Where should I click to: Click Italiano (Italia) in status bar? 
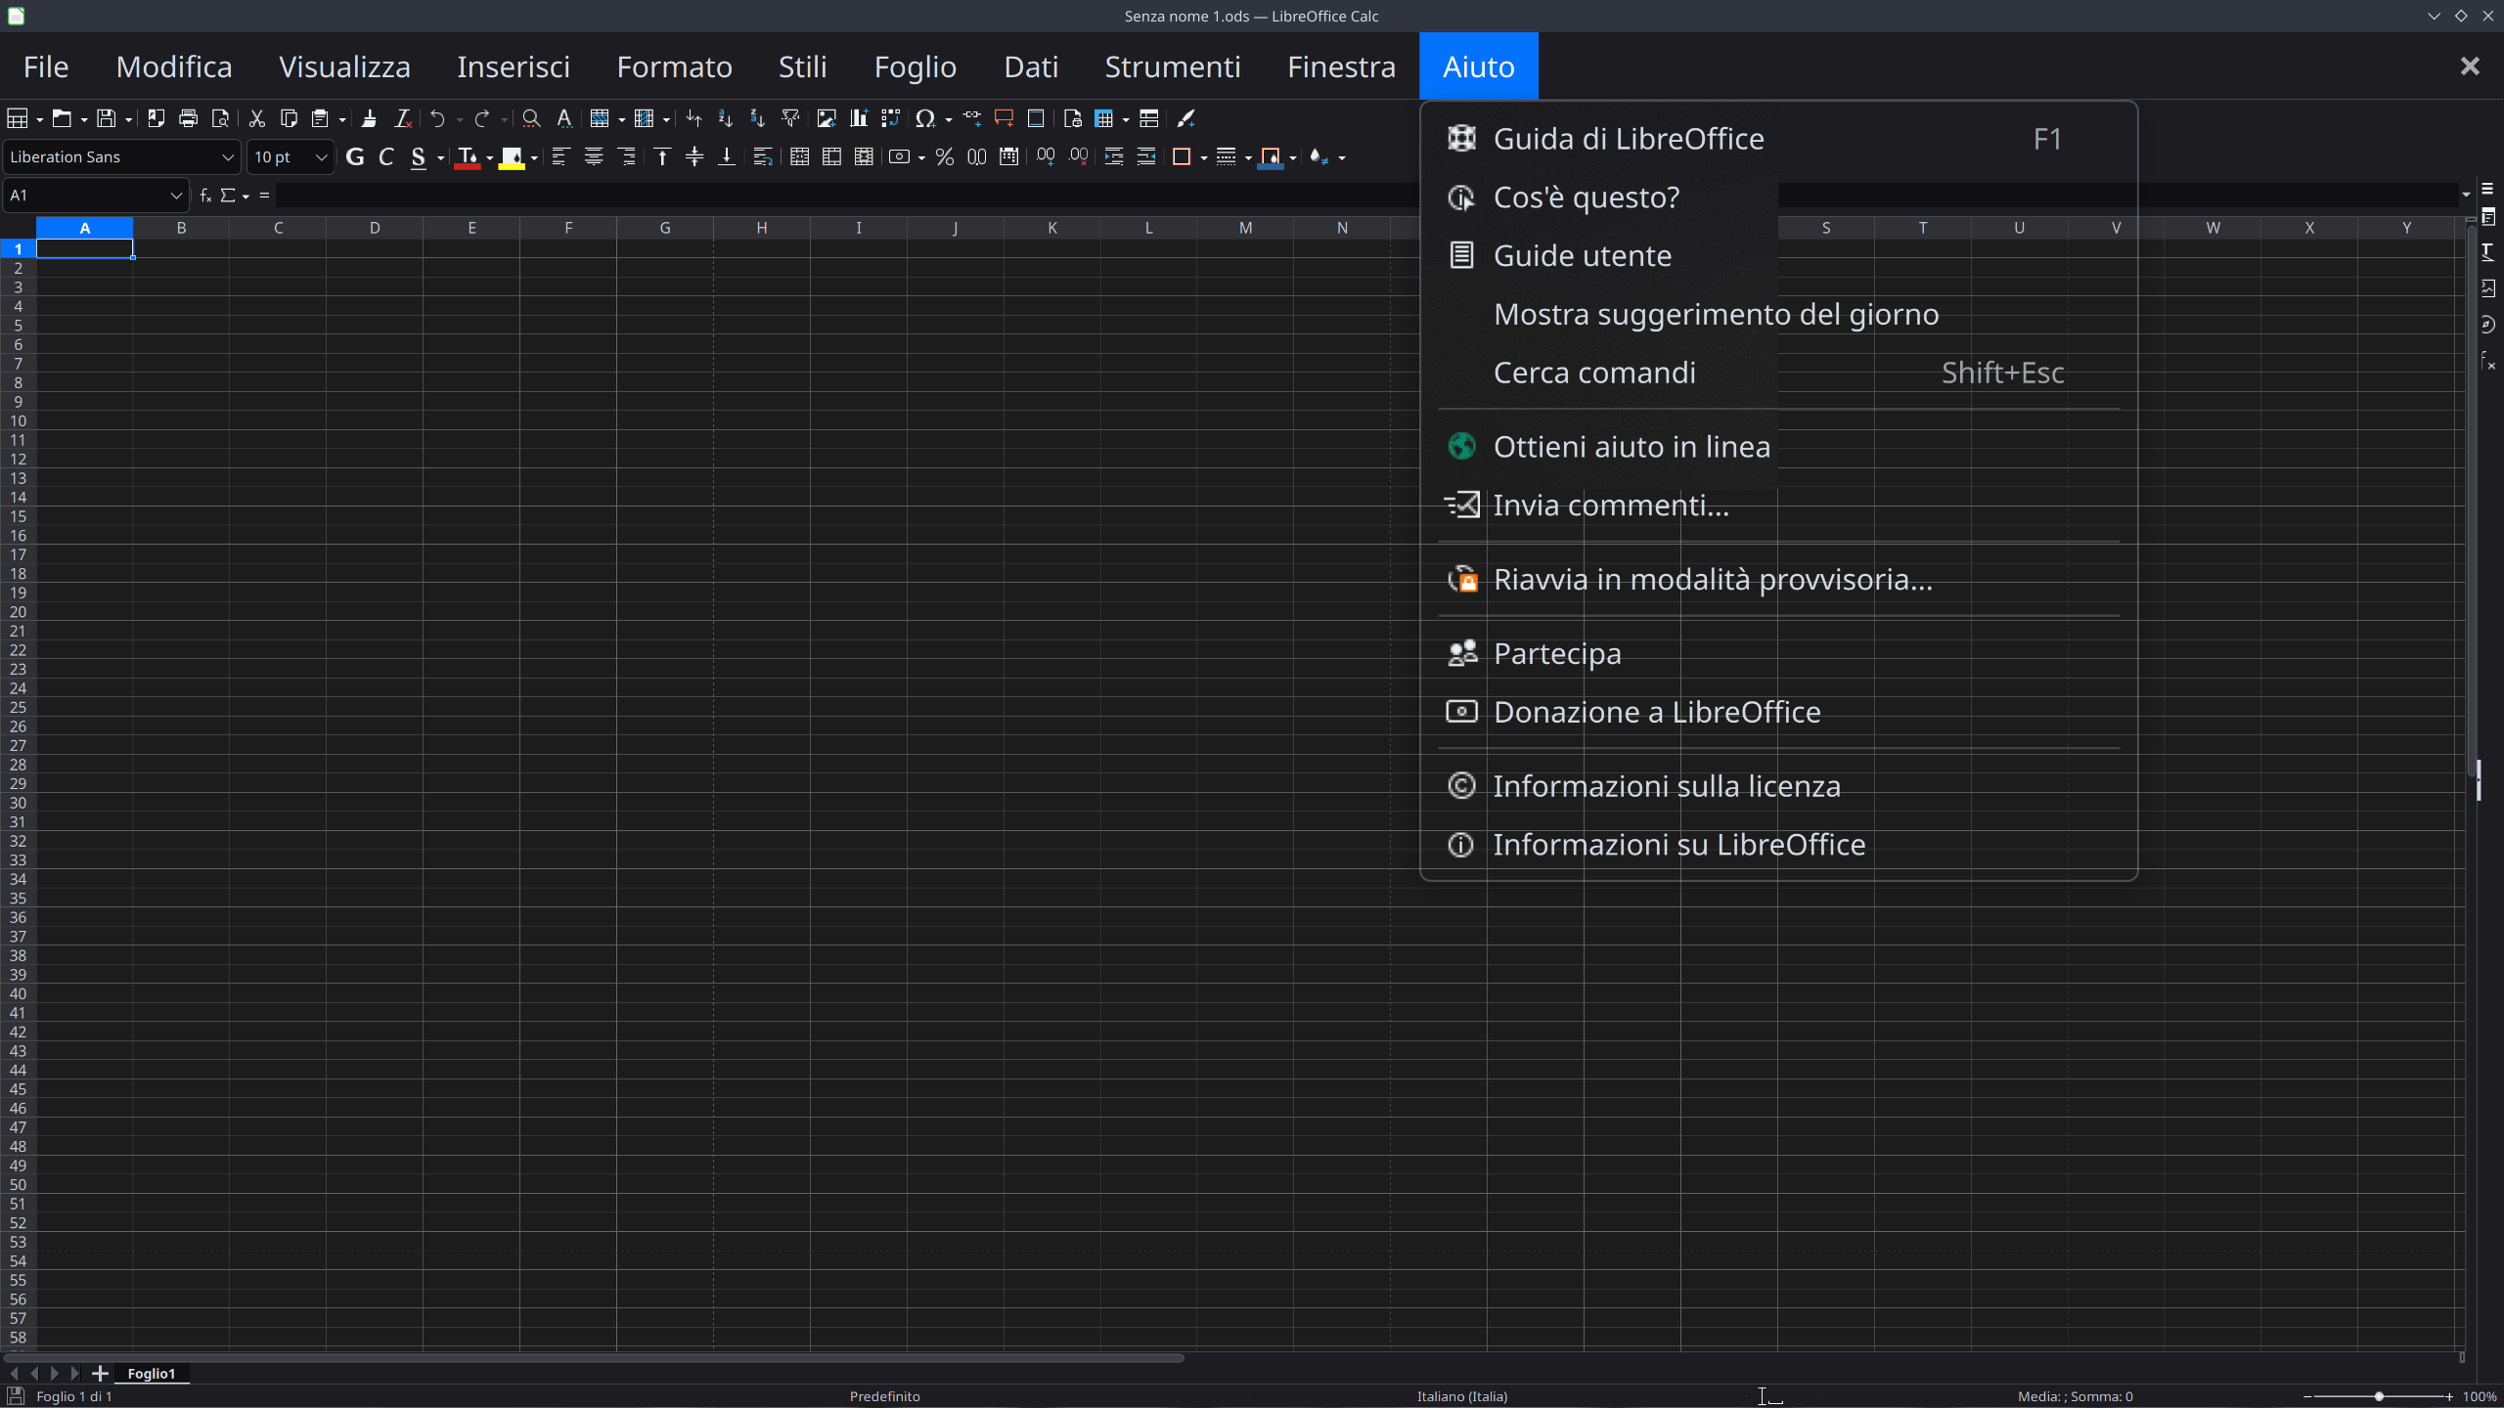tap(1462, 1396)
